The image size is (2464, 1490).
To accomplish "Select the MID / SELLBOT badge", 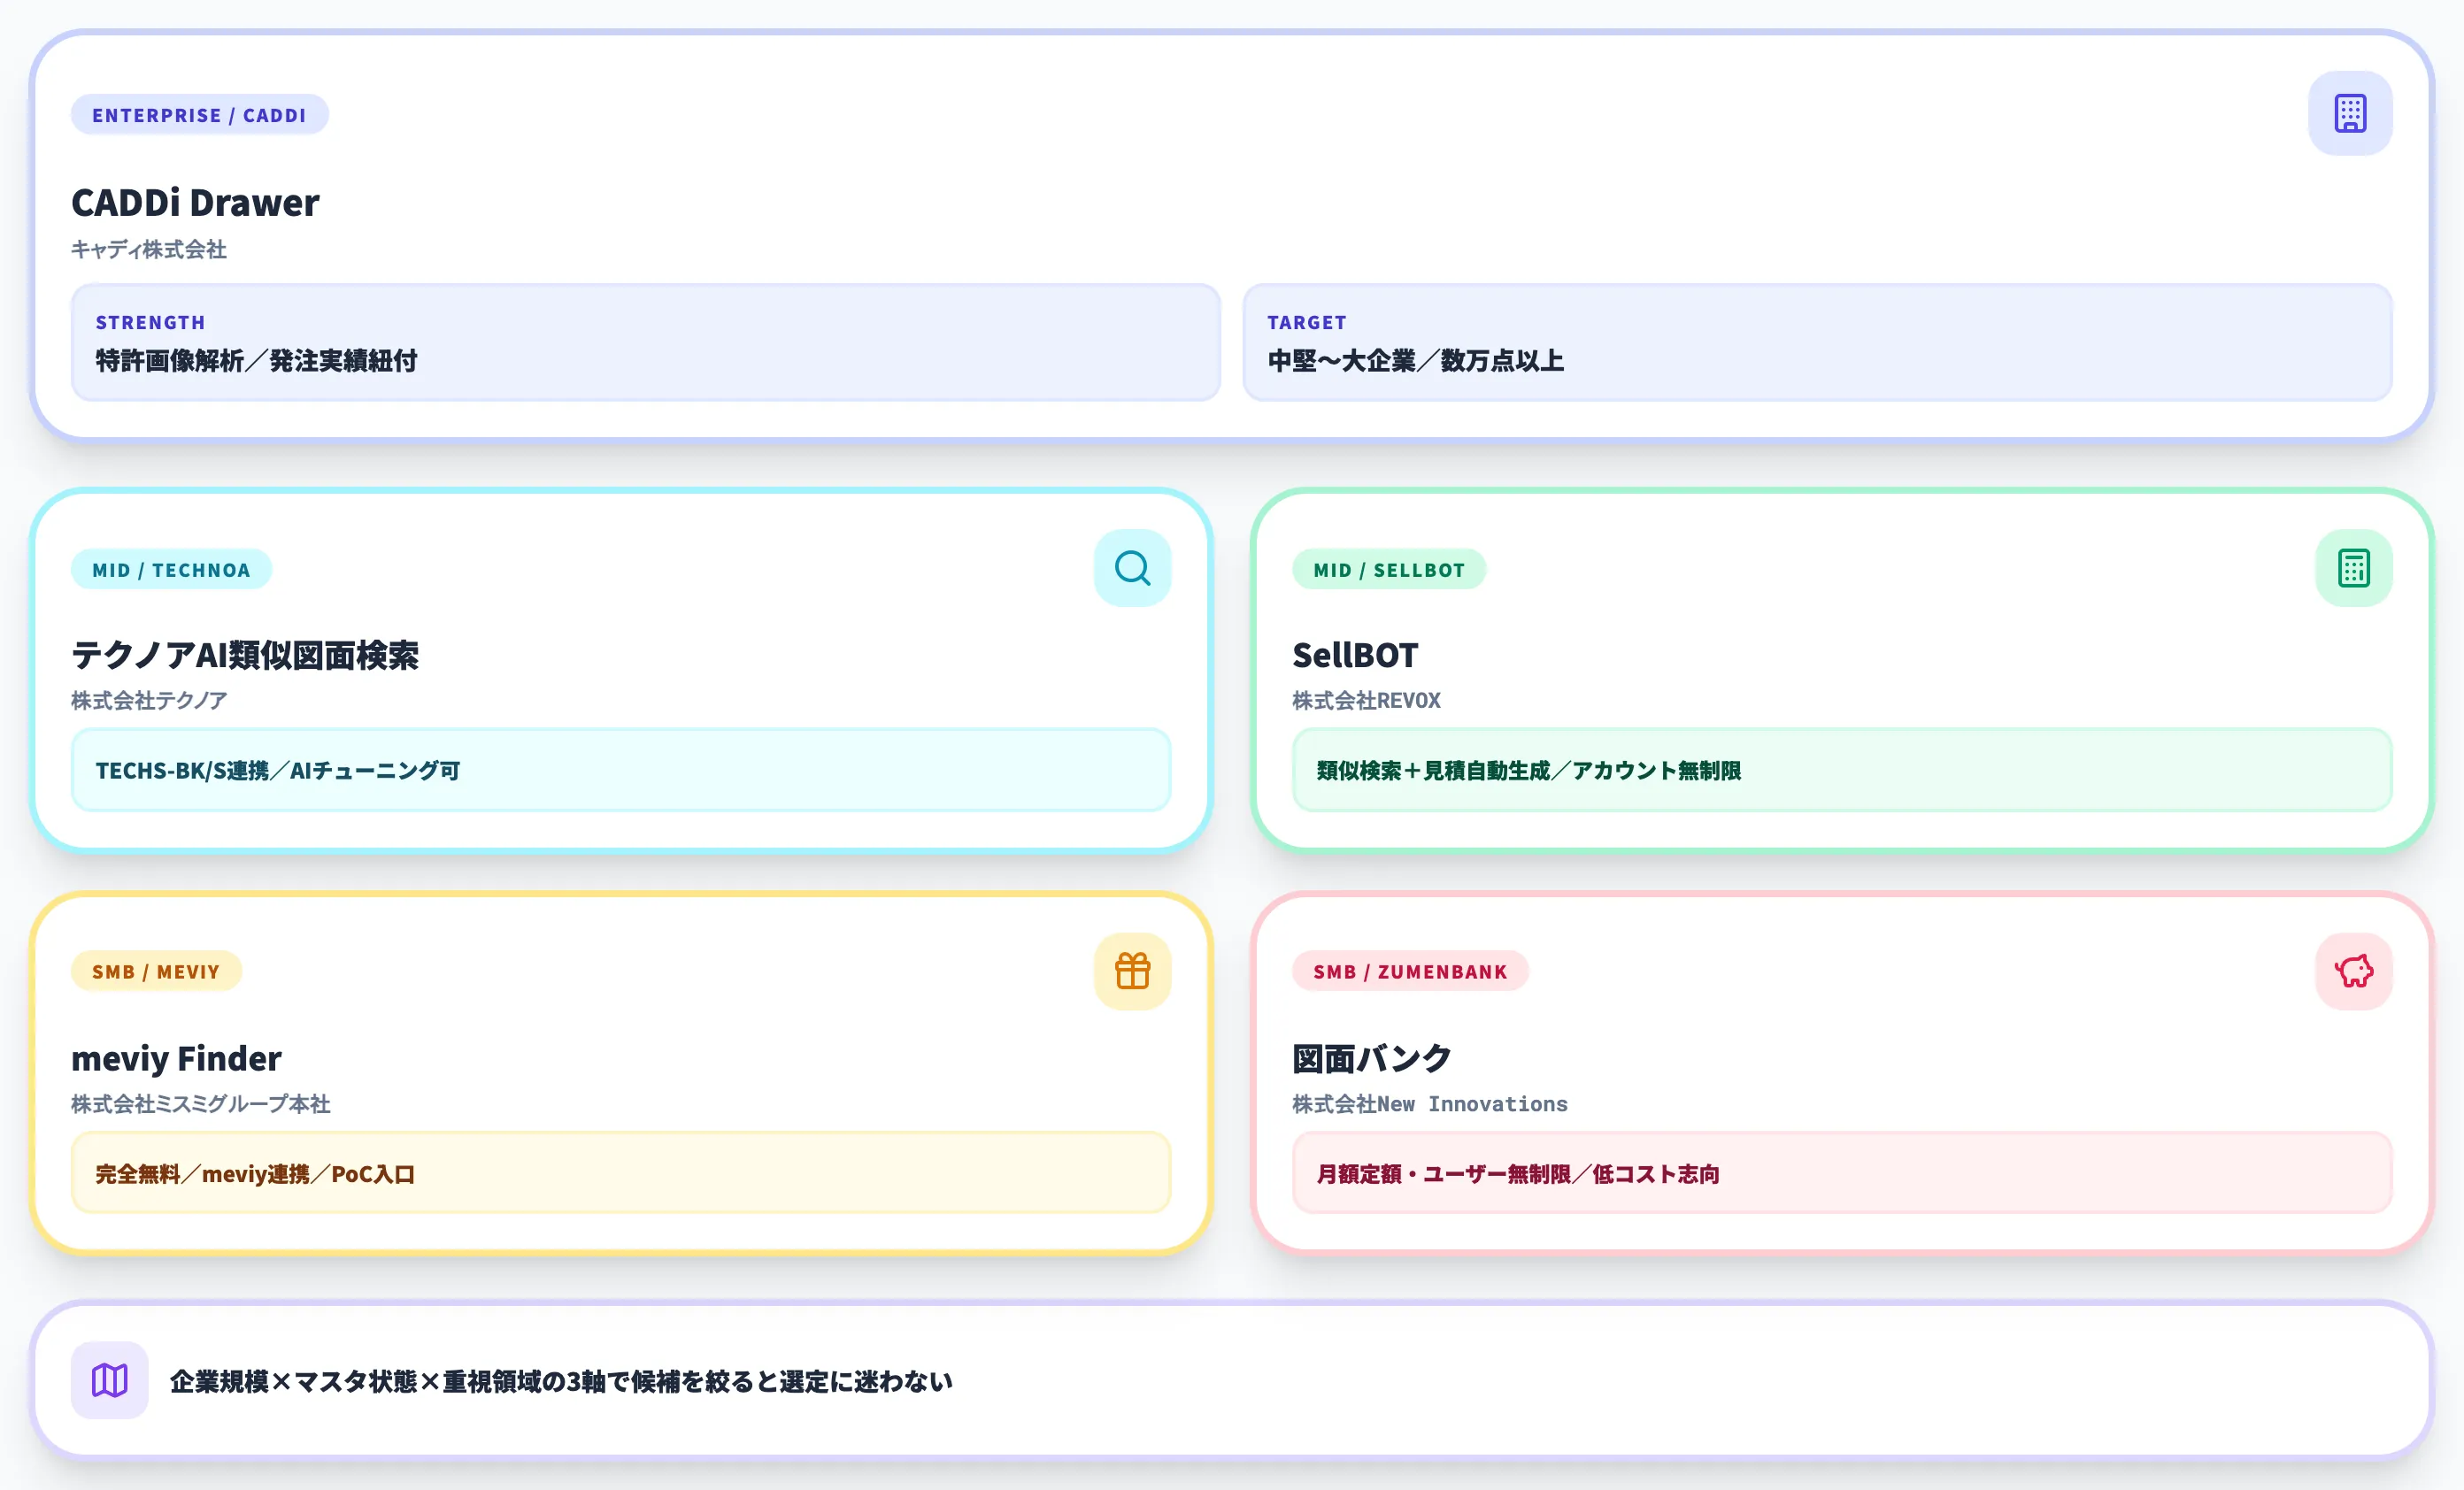I will coord(1388,570).
